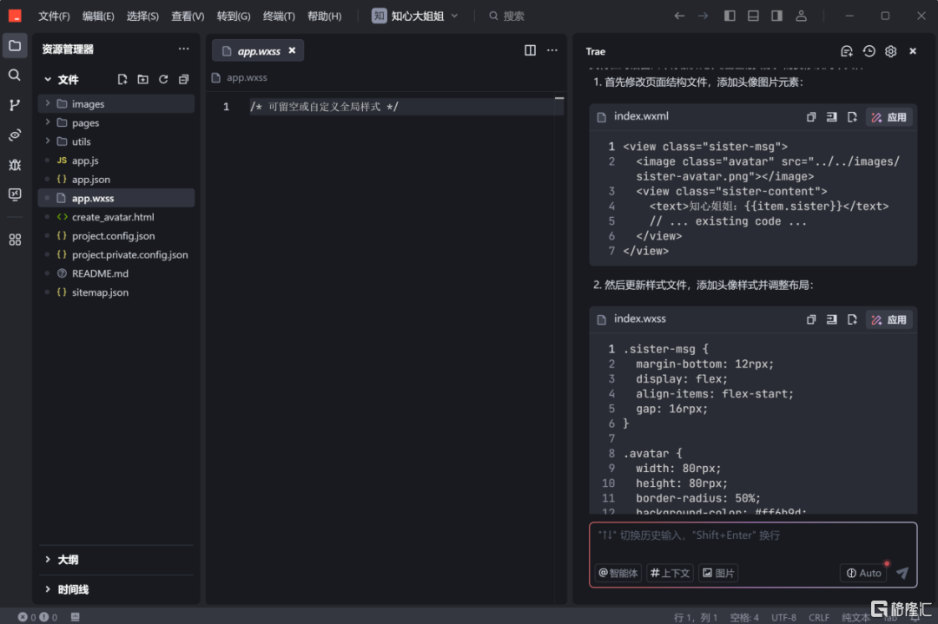This screenshot has height=624, width=938.
Task: Split the editor to the right
Action: click(x=530, y=50)
